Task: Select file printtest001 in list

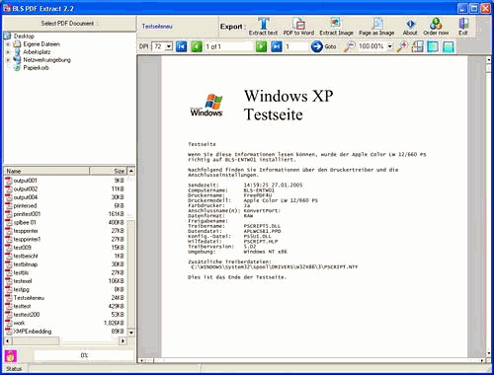Action: (27, 214)
